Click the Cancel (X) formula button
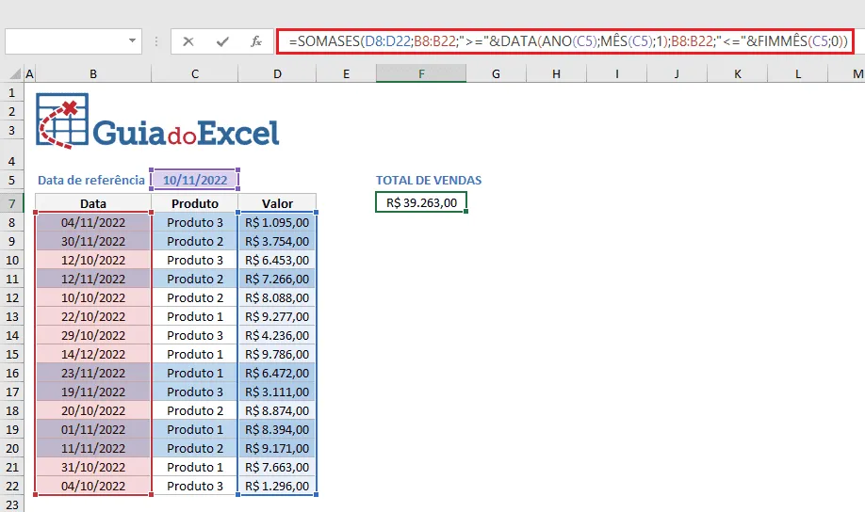865x512 pixels. 188,41
